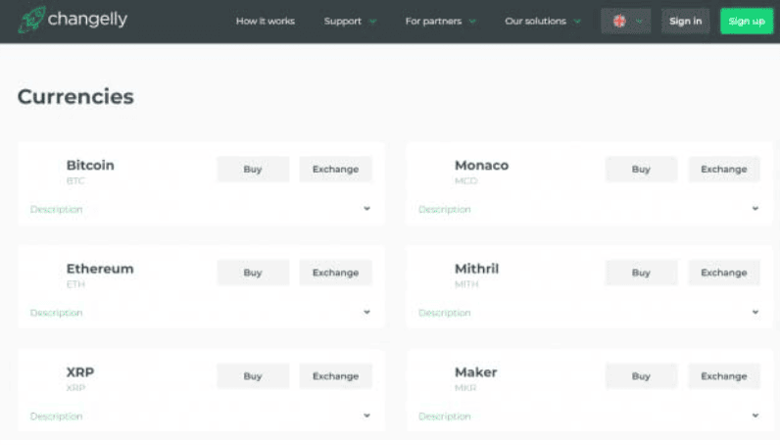Click the Bitcoin Description link

pyautogui.click(x=56, y=209)
